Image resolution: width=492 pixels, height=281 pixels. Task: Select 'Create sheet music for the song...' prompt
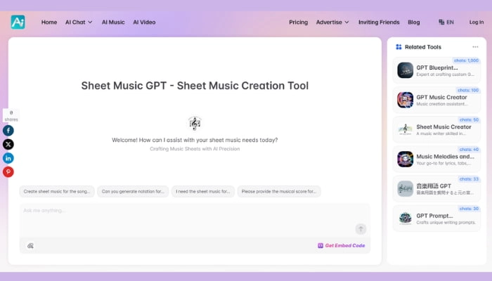click(57, 191)
